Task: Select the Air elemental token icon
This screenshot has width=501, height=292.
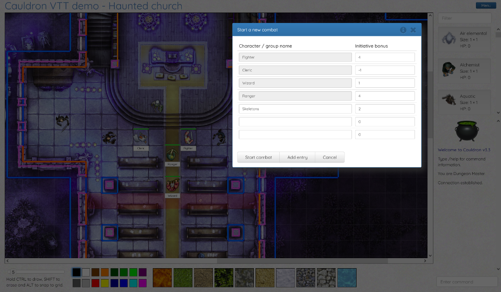Action: point(449,39)
